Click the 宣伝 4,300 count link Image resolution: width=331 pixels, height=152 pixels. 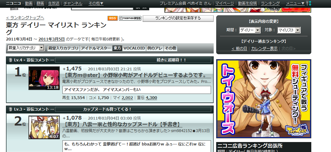point(151,98)
